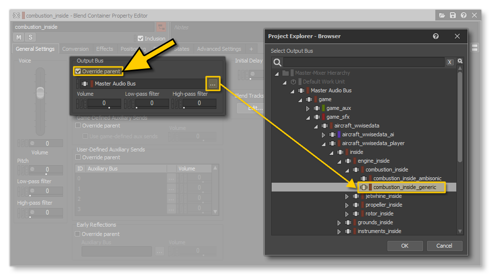Viewport: 491px width, 276px height.
Task: Click the Voice volume fader handle
Action: (x=40, y=92)
